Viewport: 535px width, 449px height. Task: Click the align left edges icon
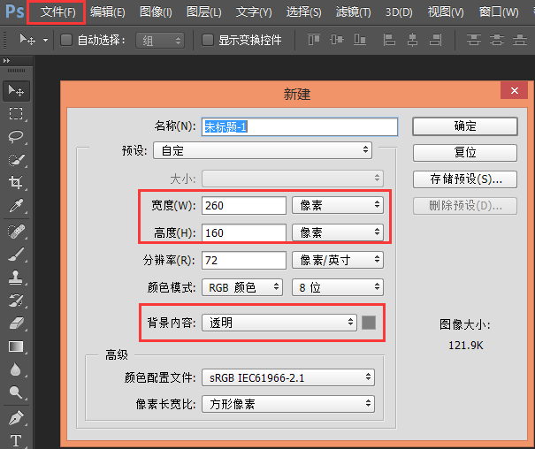pos(389,40)
